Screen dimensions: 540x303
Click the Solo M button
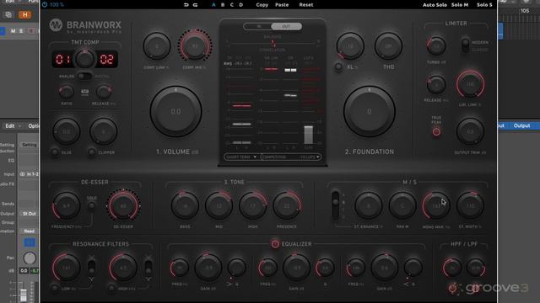click(460, 5)
